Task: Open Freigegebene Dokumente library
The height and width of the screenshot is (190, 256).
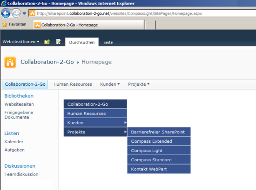Action: [19, 115]
